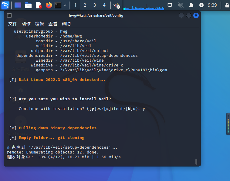Toggle the muted volume icon

(x=181, y=5)
